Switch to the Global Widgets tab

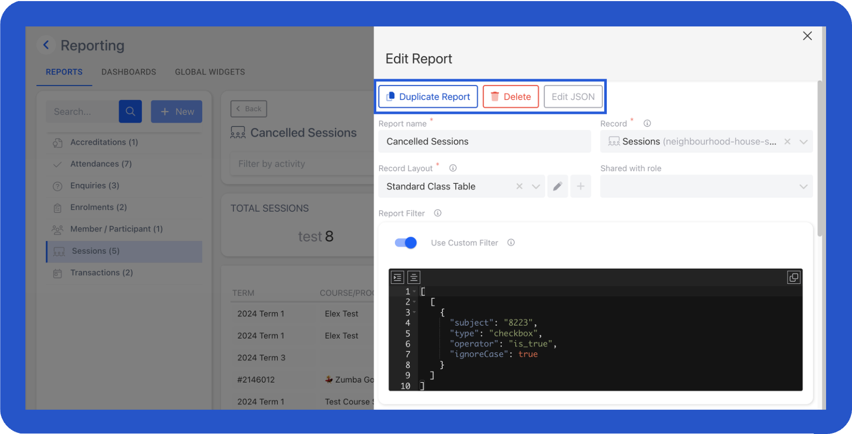tap(210, 72)
